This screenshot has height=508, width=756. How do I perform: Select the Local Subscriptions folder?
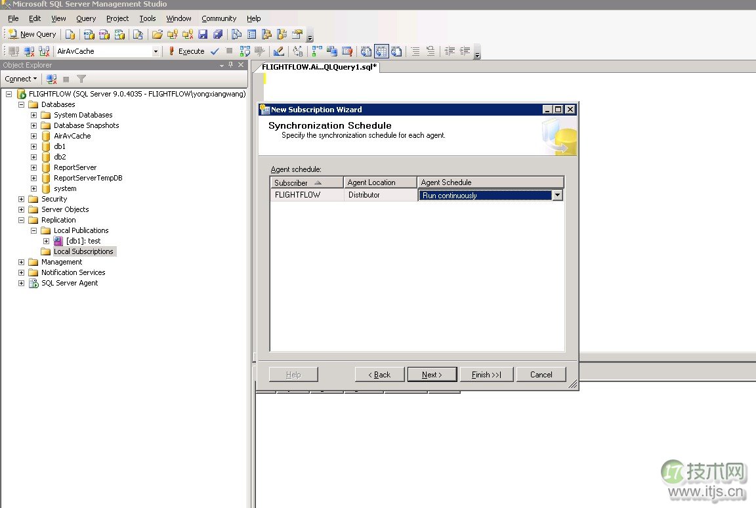click(83, 251)
